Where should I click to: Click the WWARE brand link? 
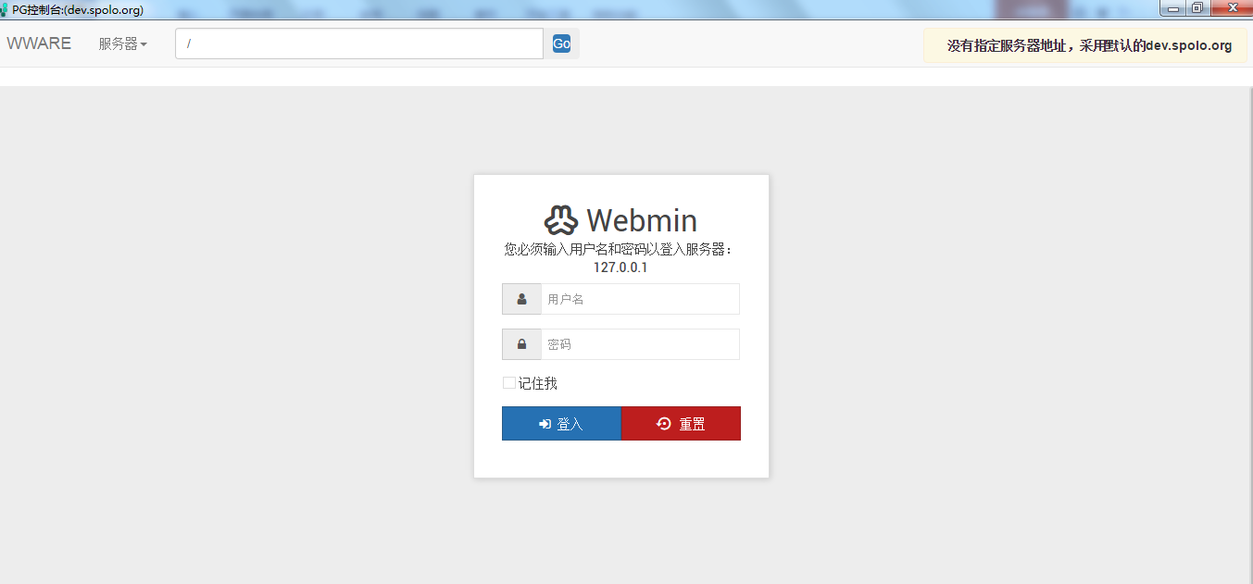tap(39, 43)
